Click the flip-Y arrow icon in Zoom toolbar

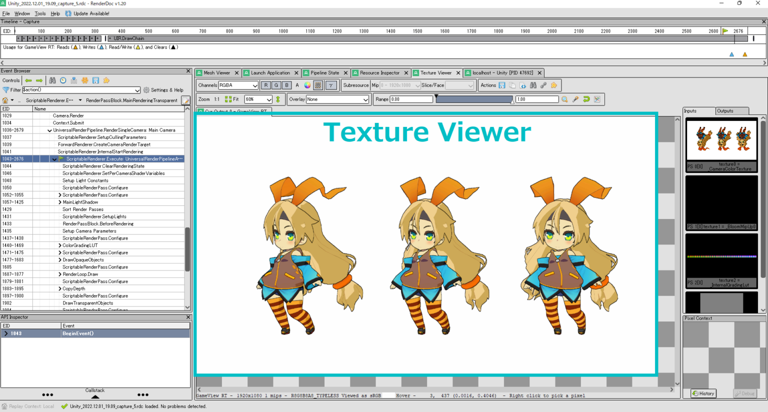(x=278, y=99)
